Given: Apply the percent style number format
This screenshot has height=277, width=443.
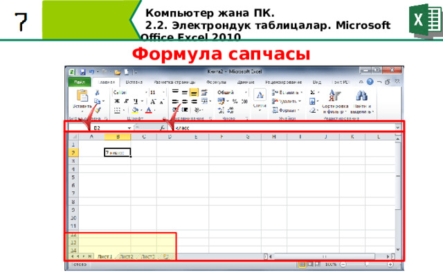Looking at the screenshot, I should (x=235, y=101).
